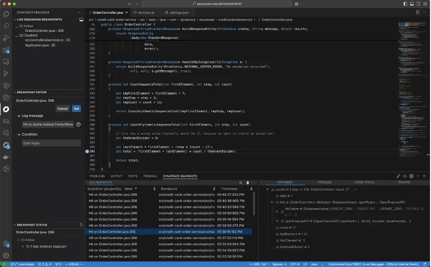Refresh the Breakpoint Status section
431x267 pixels.
pyautogui.click(x=81, y=225)
